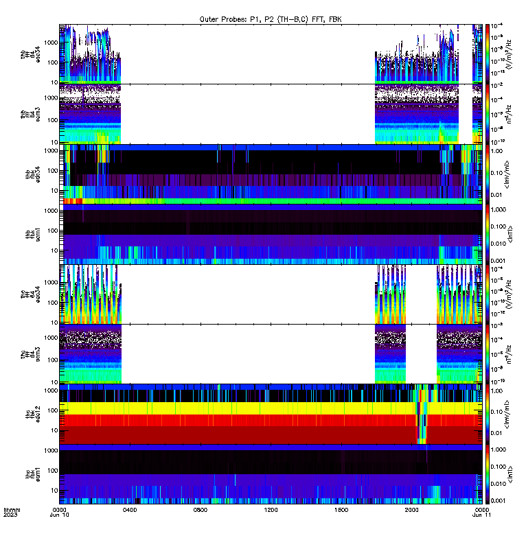Click the color bar beside the thb fff scm3 panel
The image size is (515, 549).
pyautogui.click(x=488, y=114)
